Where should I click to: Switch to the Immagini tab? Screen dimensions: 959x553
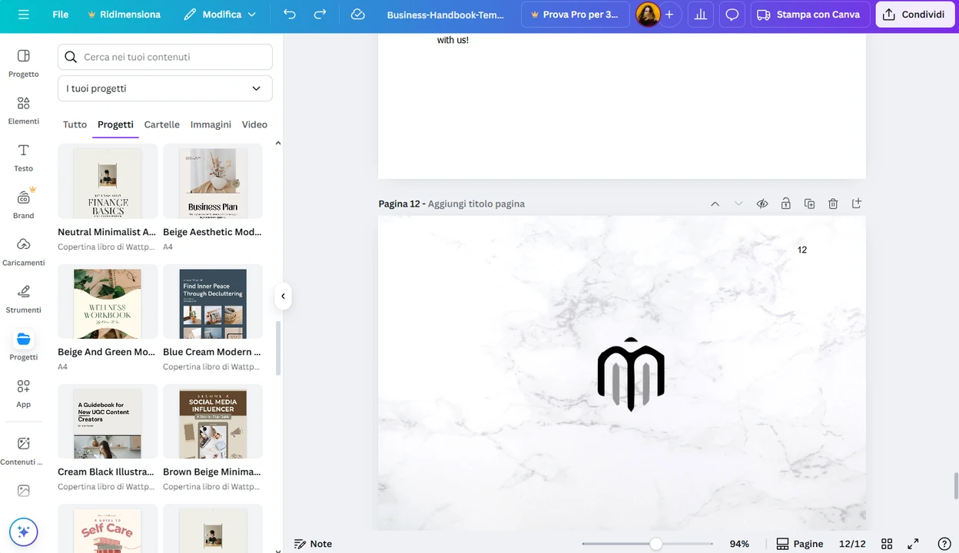pos(211,124)
